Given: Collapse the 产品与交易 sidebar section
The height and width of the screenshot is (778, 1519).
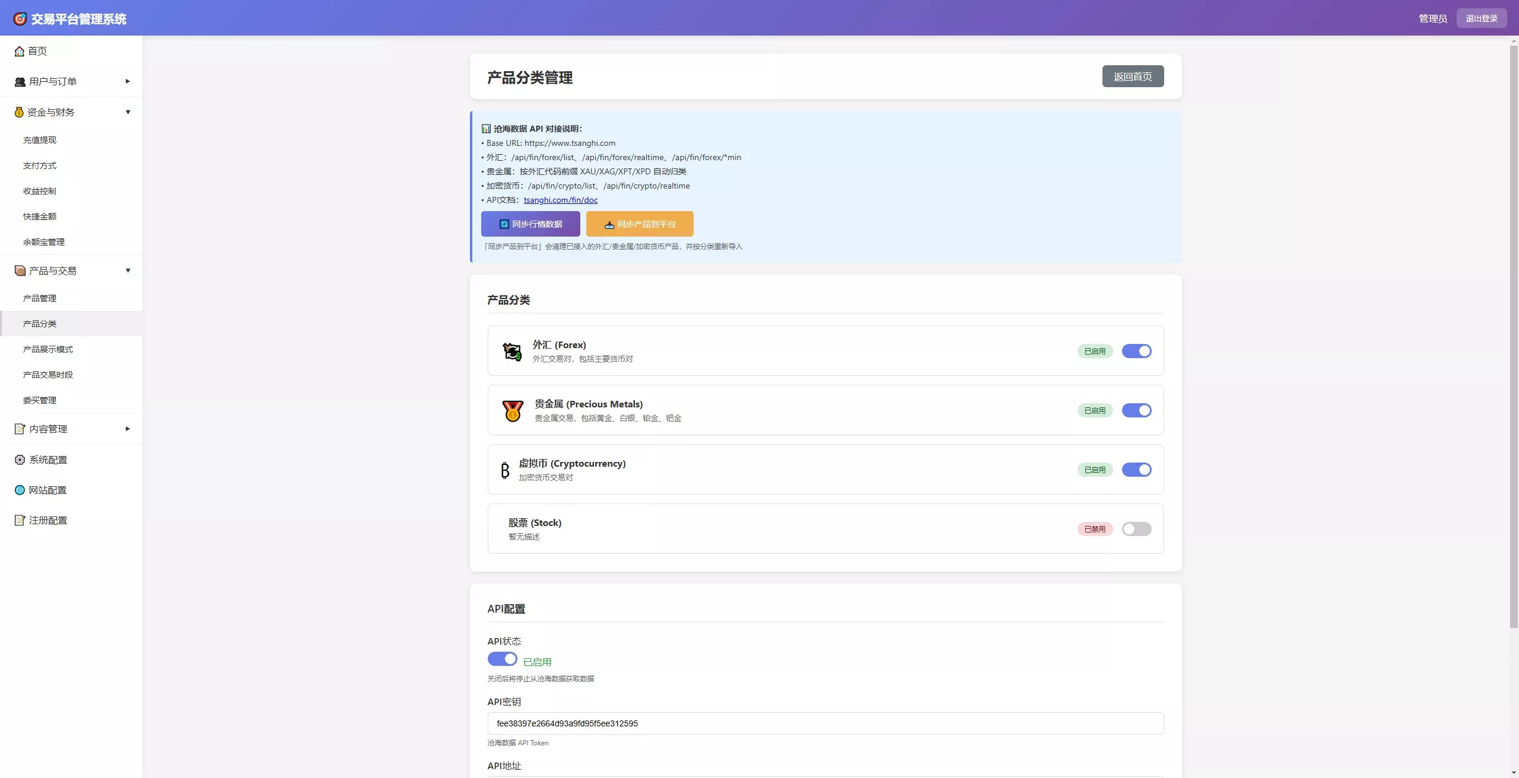Looking at the screenshot, I should [x=71, y=270].
